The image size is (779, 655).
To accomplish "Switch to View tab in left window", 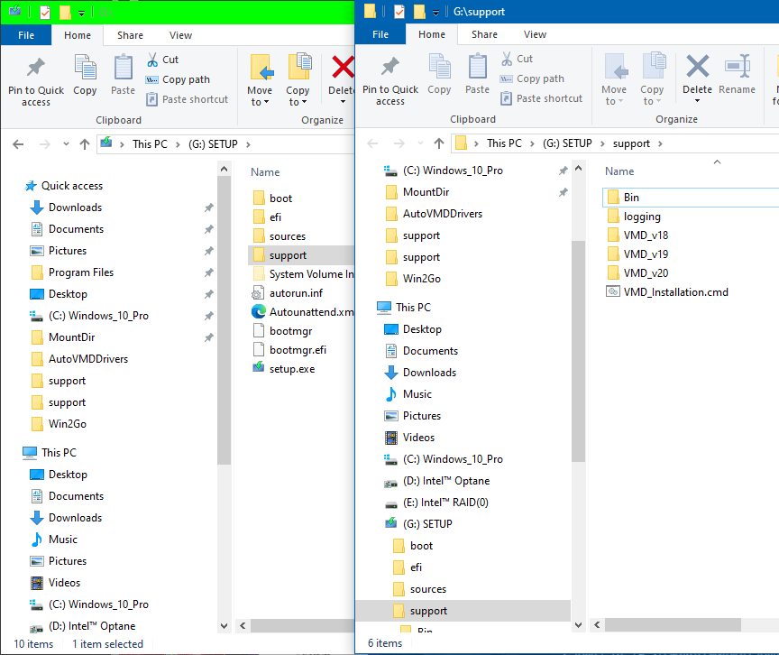I will pyautogui.click(x=180, y=35).
